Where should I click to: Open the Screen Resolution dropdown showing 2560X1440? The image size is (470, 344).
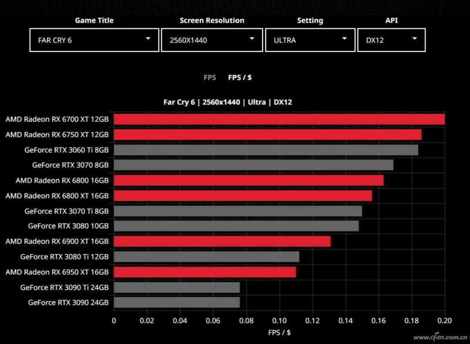212,40
